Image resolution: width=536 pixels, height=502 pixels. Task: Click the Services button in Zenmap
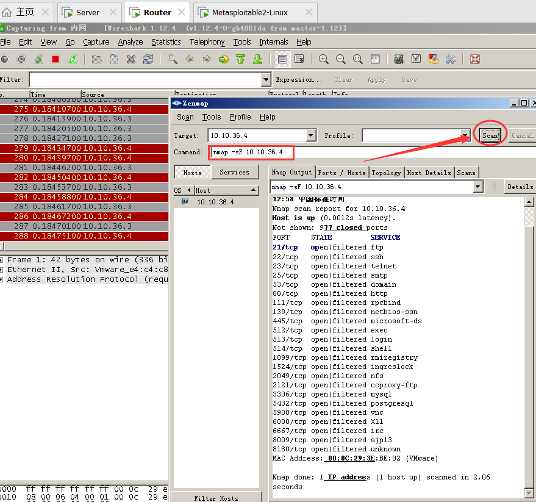[235, 172]
